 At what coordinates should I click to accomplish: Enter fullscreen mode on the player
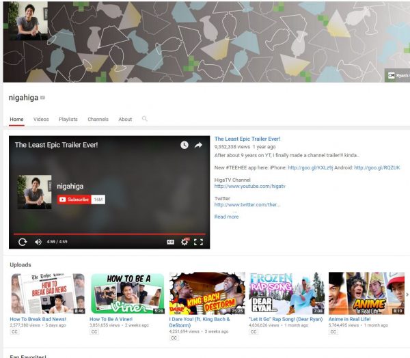click(198, 242)
